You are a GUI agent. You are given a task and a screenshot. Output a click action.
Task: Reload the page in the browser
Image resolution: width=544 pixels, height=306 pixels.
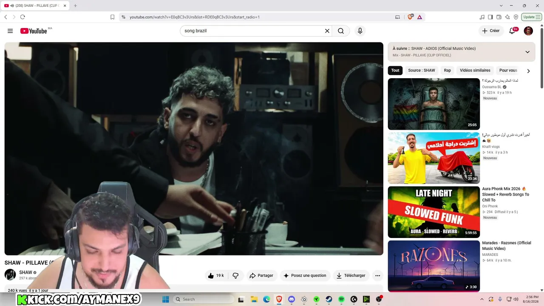tap(23, 17)
